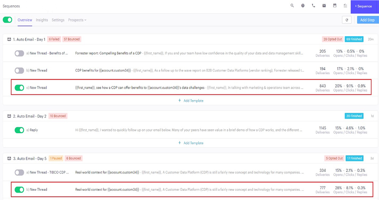Click the '57 Bounced' badge

72,39
